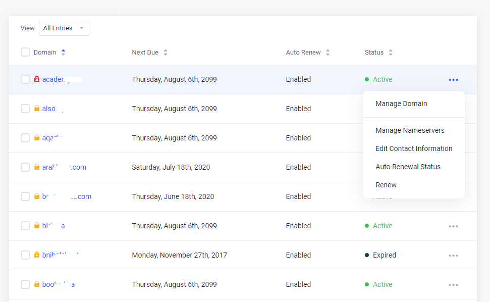490x302 pixels.
Task: Choose Manage Domain from the context menu
Action: click(x=401, y=104)
